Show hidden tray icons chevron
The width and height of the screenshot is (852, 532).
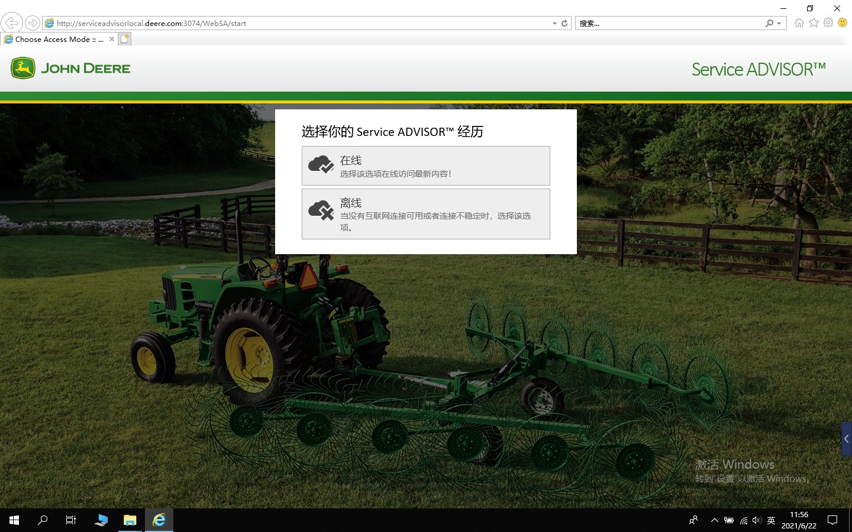tap(715, 520)
